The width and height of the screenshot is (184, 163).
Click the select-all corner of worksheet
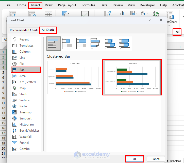pyautogui.click(x=4, y=47)
